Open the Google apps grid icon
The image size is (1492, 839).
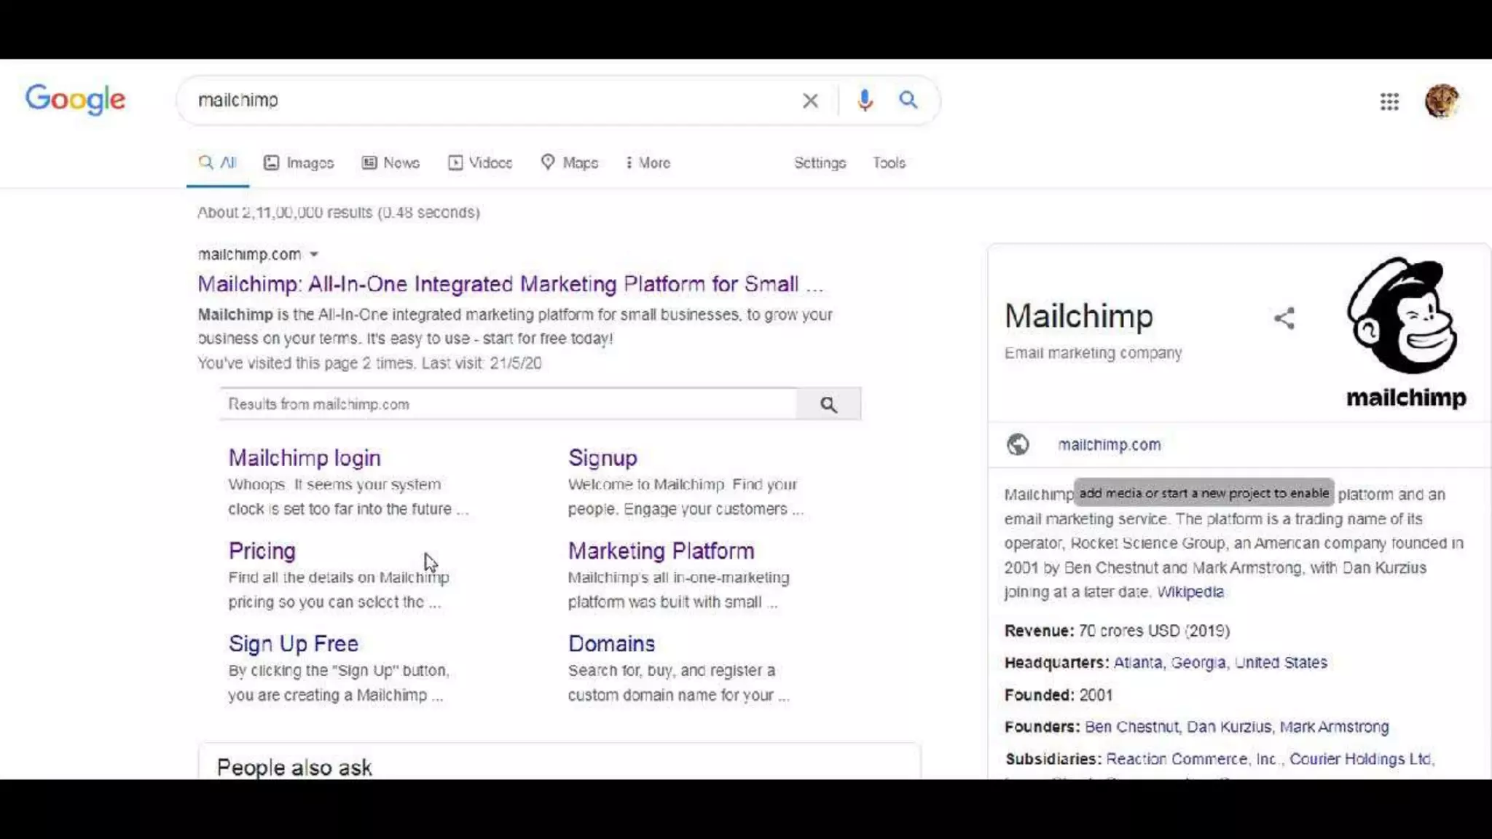point(1389,101)
